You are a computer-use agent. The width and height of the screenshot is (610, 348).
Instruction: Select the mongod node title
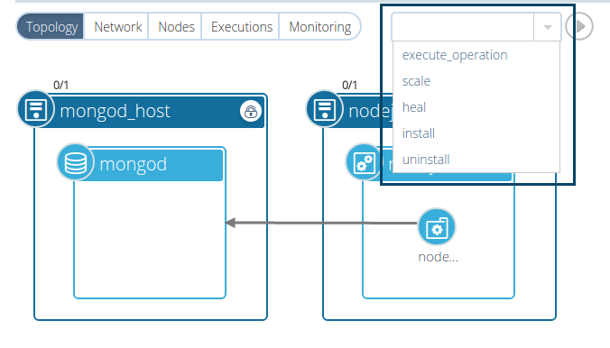(133, 164)
